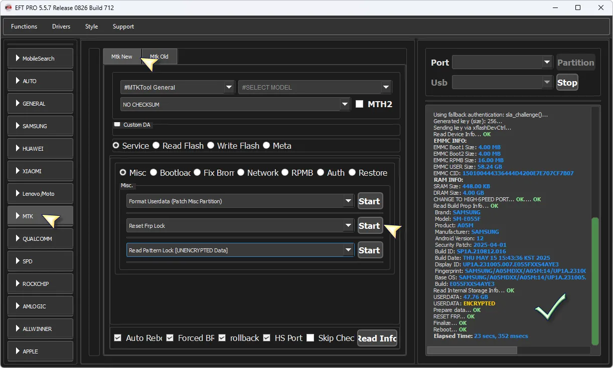The height and width of the screenshot is (368, 613).
Task: Open the Read Pattern Lock dropdown
Action: [240, 250]
